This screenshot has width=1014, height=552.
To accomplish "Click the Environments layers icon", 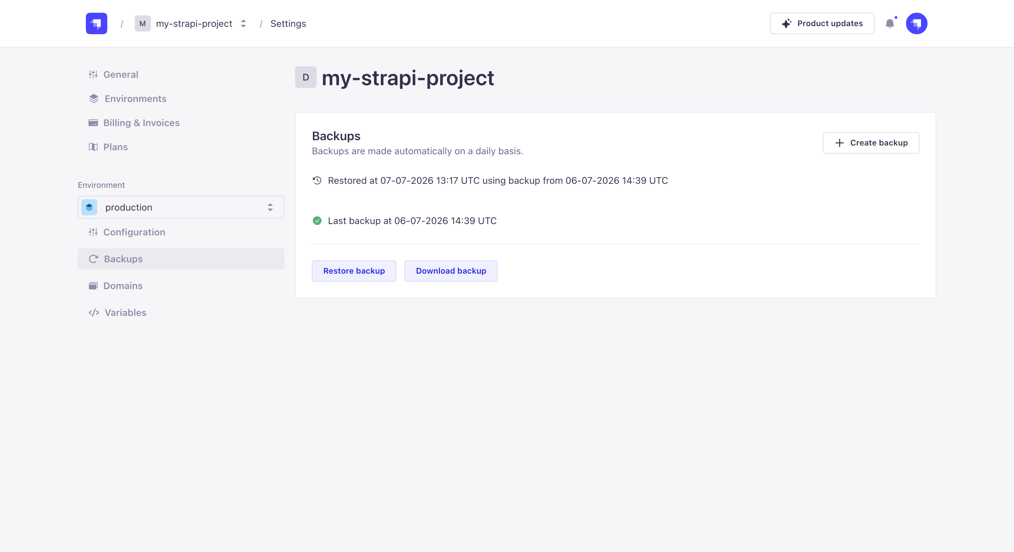I will 94,99.
